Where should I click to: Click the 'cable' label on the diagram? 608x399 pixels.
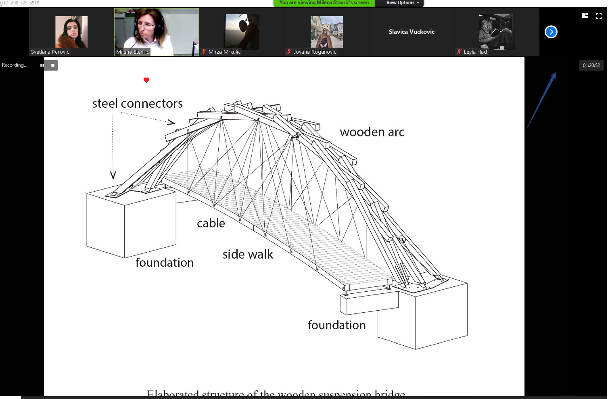(211, 223)
